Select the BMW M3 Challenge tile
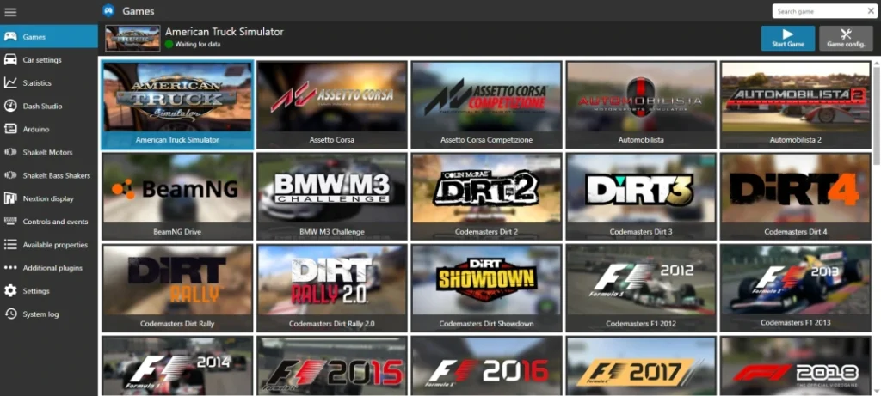 (332, 197)
